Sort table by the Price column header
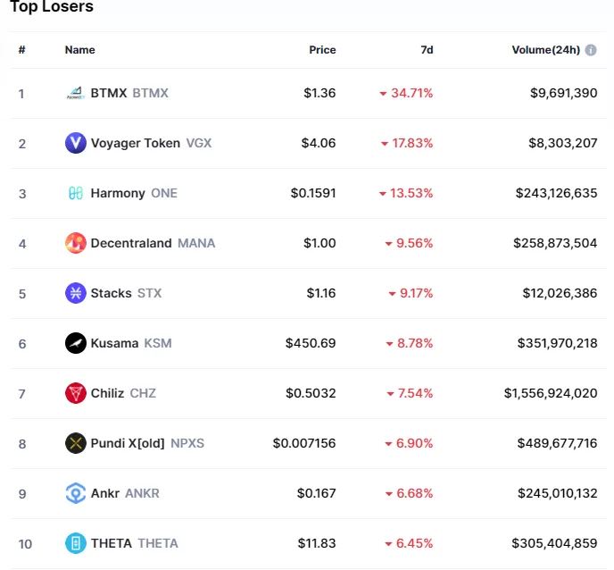 tap(322, 50)
